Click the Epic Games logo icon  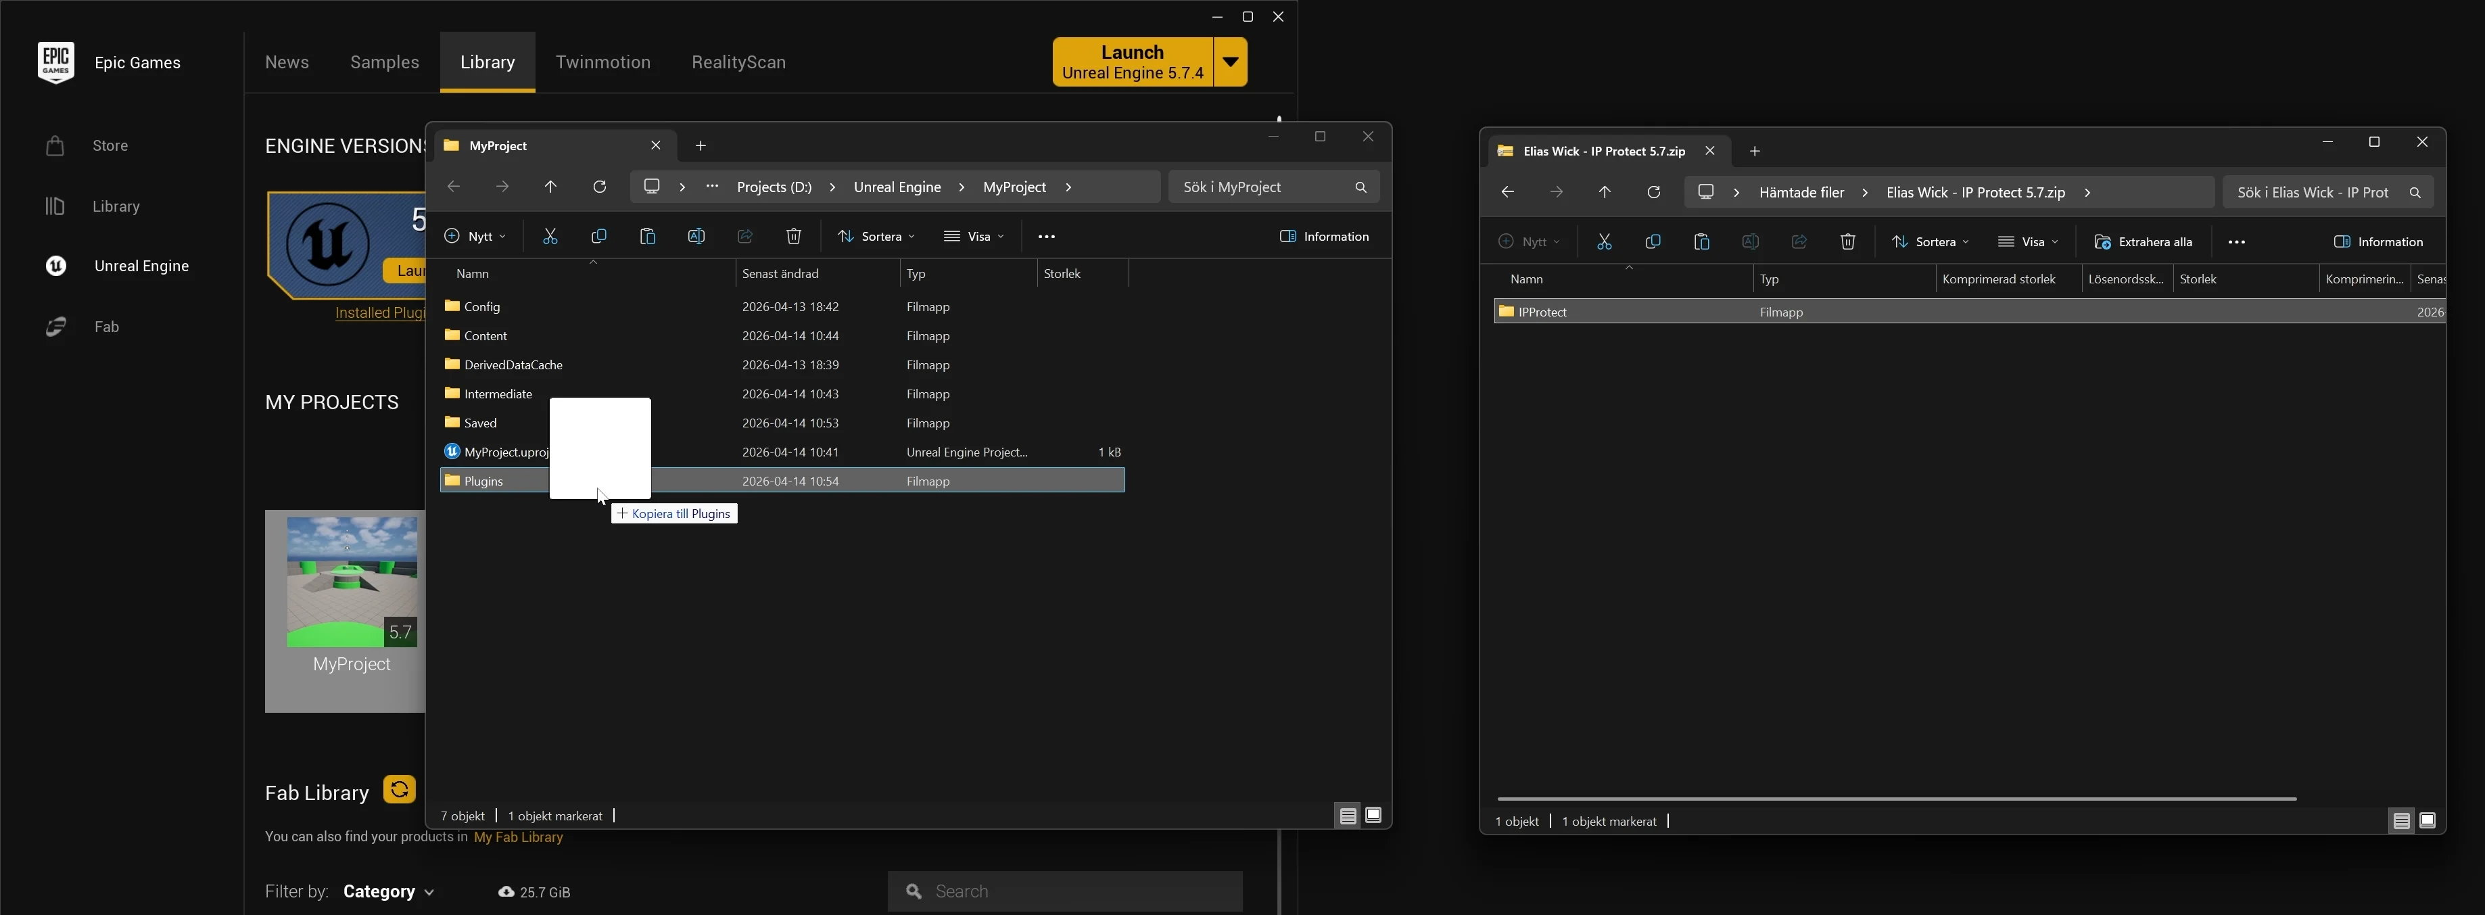click(56, 63)
